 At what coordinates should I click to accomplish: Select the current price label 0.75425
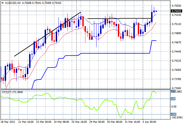click(176, 11)
